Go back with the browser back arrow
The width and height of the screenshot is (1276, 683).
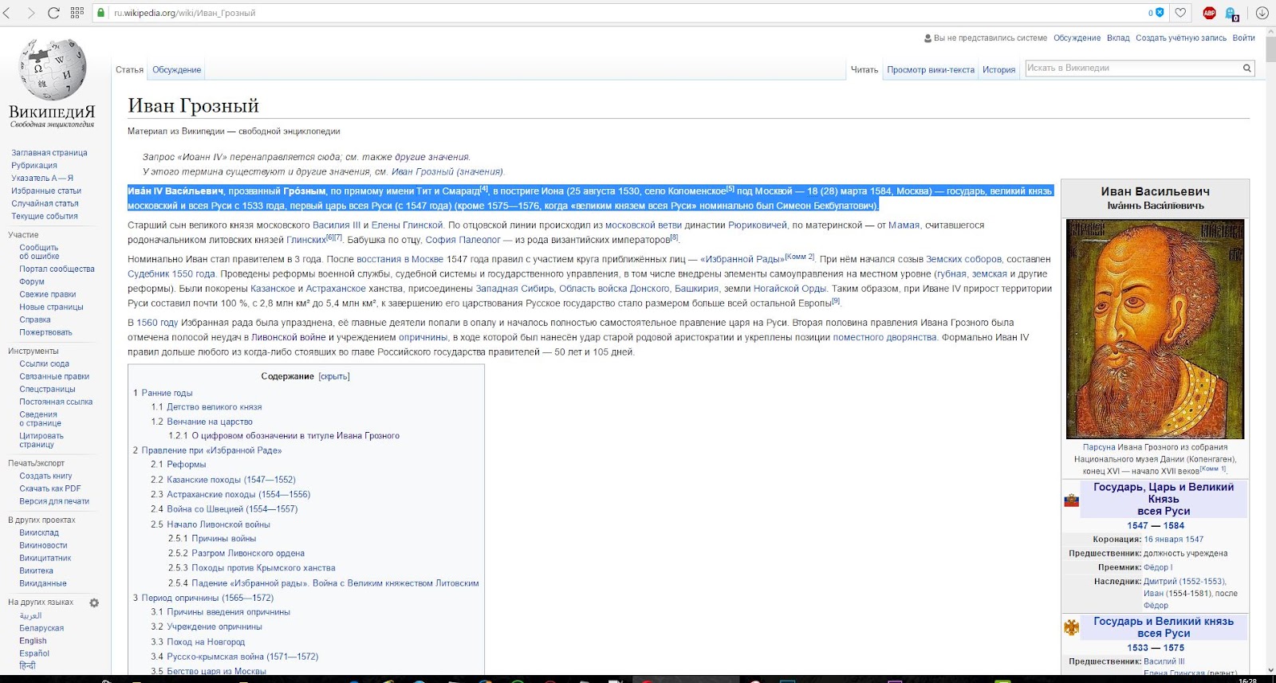point(7,13)
